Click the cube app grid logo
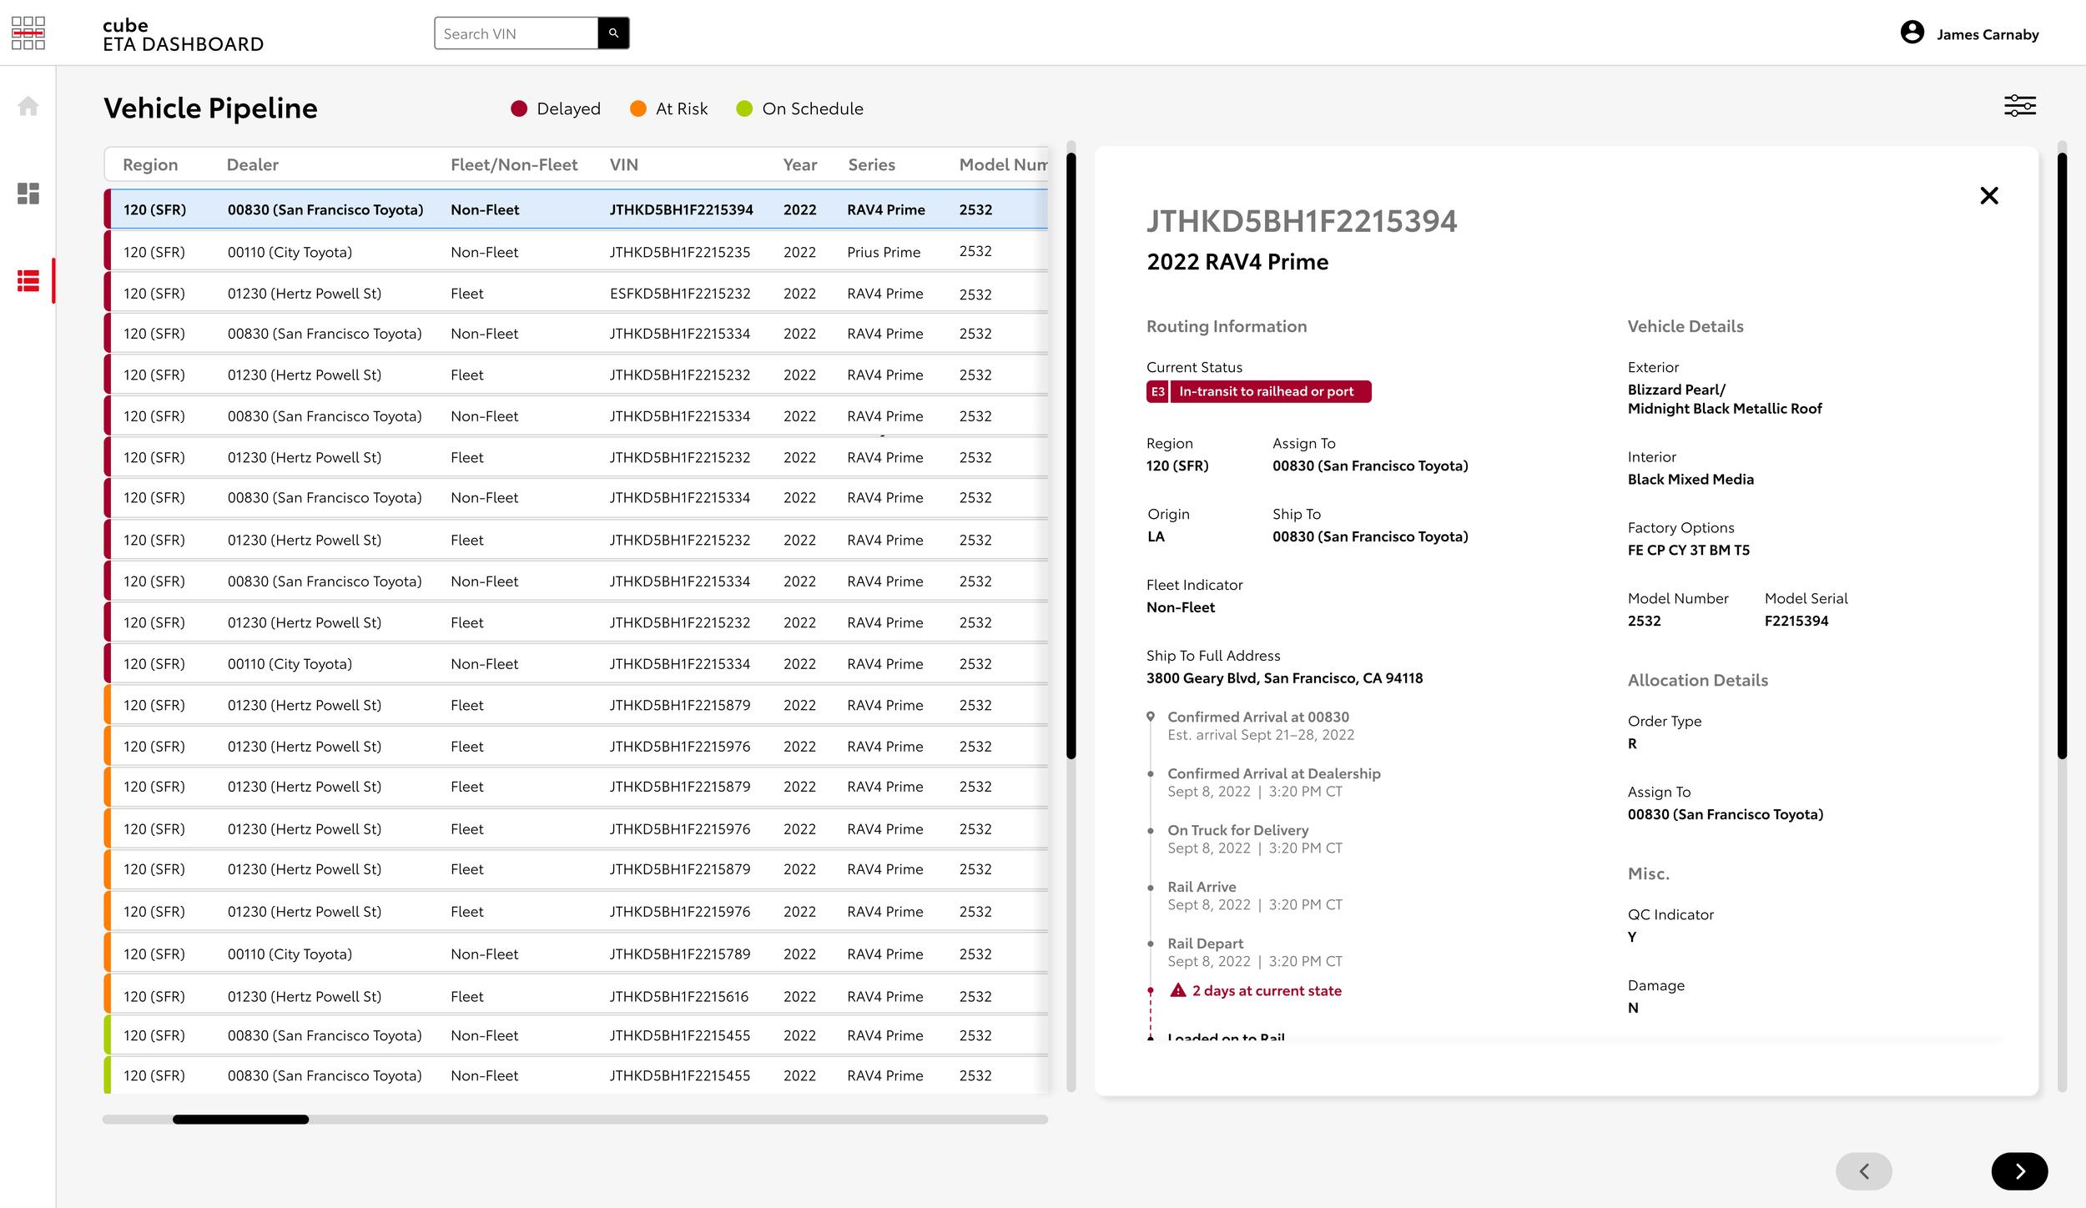This screenshot has height=1208, width=2086. pos(28,33)
